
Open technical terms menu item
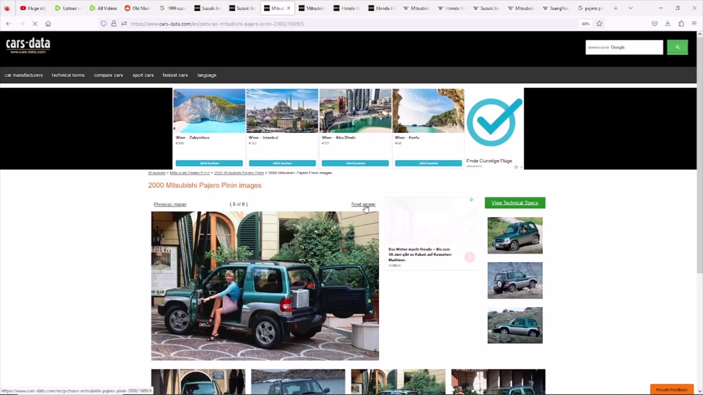click(x=68, y=75)
